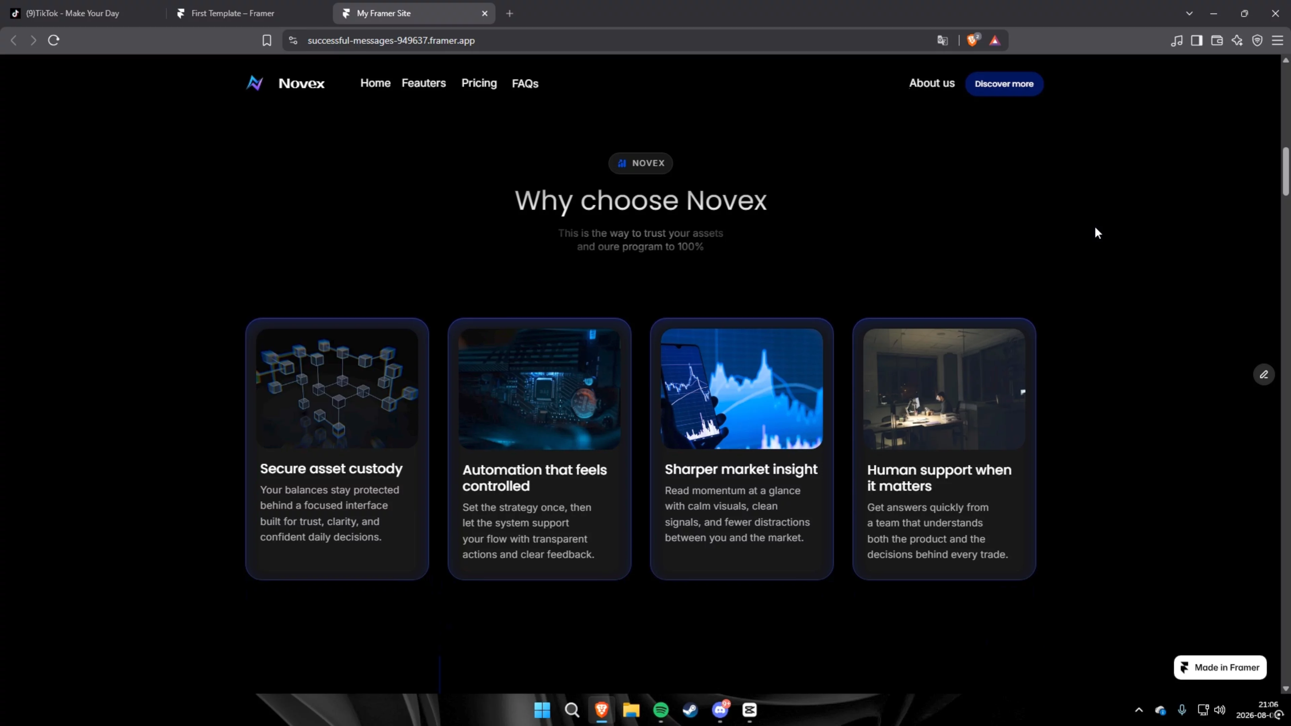Click the NOVEX badge pill
1291x726 pixels.
(640, 163)
